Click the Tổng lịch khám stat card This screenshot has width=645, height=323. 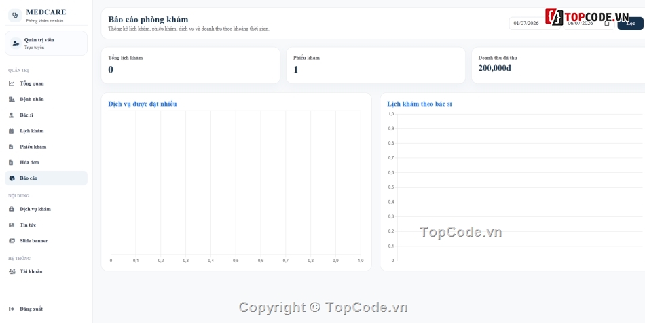coord(191,65)
